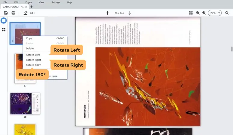Click the Save document icon
This screenshot has width=233, height=135.
click(6, 13)
